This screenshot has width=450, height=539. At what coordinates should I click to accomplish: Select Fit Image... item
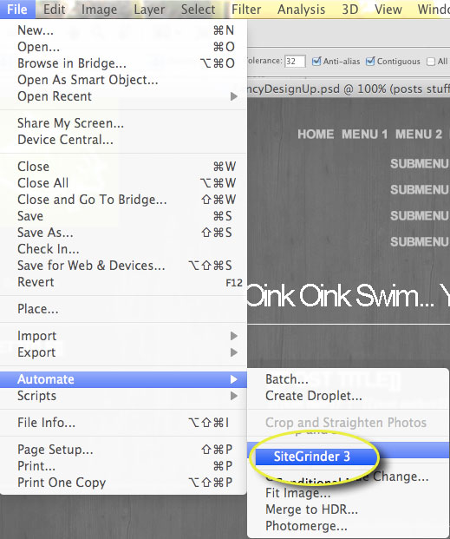(349, 493)
